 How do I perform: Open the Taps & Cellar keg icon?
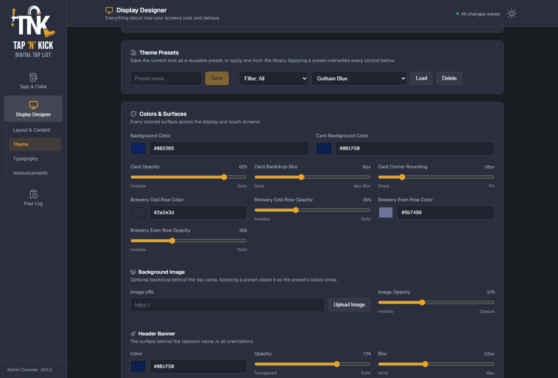coord(33,77)
